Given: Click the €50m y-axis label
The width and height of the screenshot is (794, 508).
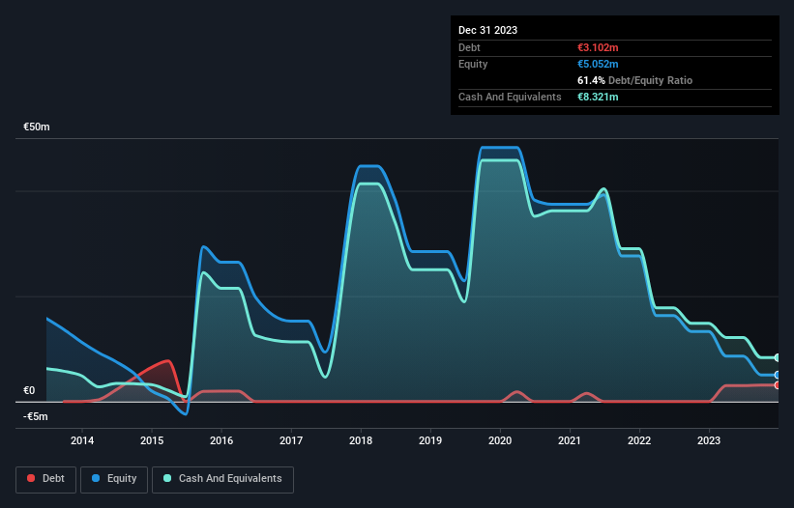Looking at the screenshot, I should click(x=37, y=127).
